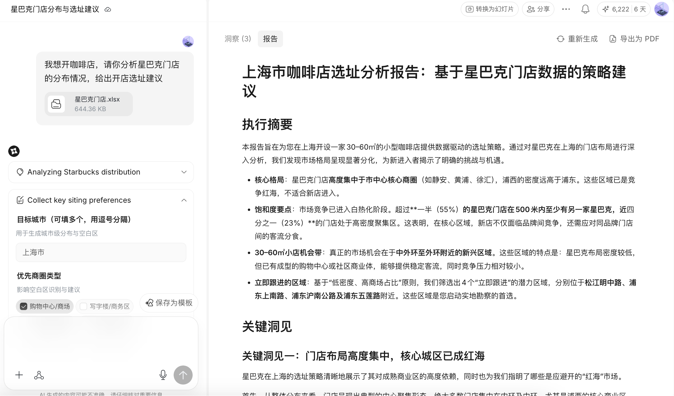Collapse Collect key siting preferences section
Screen dimensions: 674x396
184,200
